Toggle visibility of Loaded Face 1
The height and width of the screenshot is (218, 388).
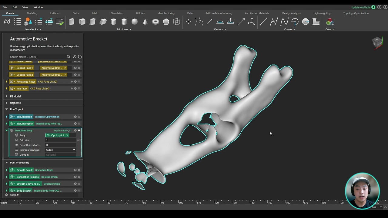pyautogui.click(x=79, y=68)
